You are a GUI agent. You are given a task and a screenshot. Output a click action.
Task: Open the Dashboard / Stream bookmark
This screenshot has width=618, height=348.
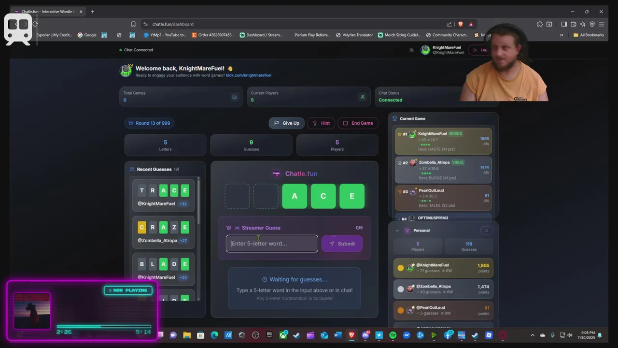[261, 35]
